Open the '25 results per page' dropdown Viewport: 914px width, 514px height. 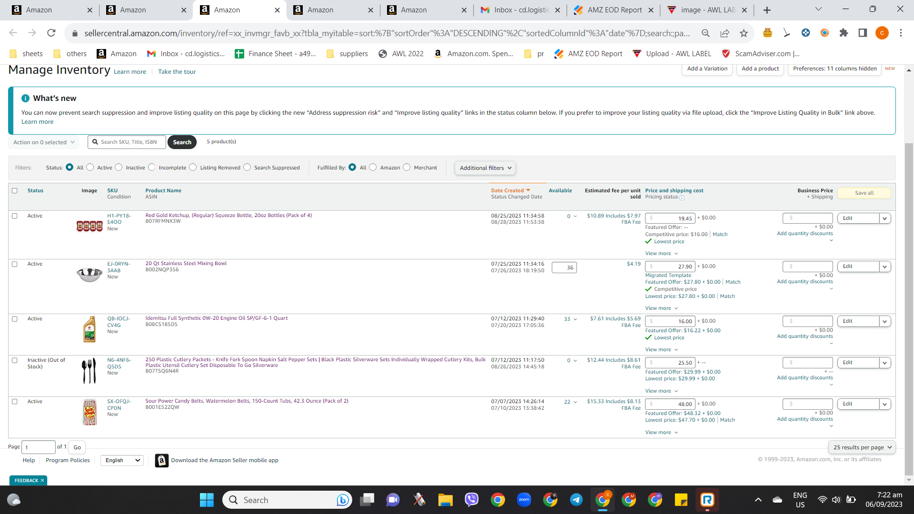pos(862,447)
